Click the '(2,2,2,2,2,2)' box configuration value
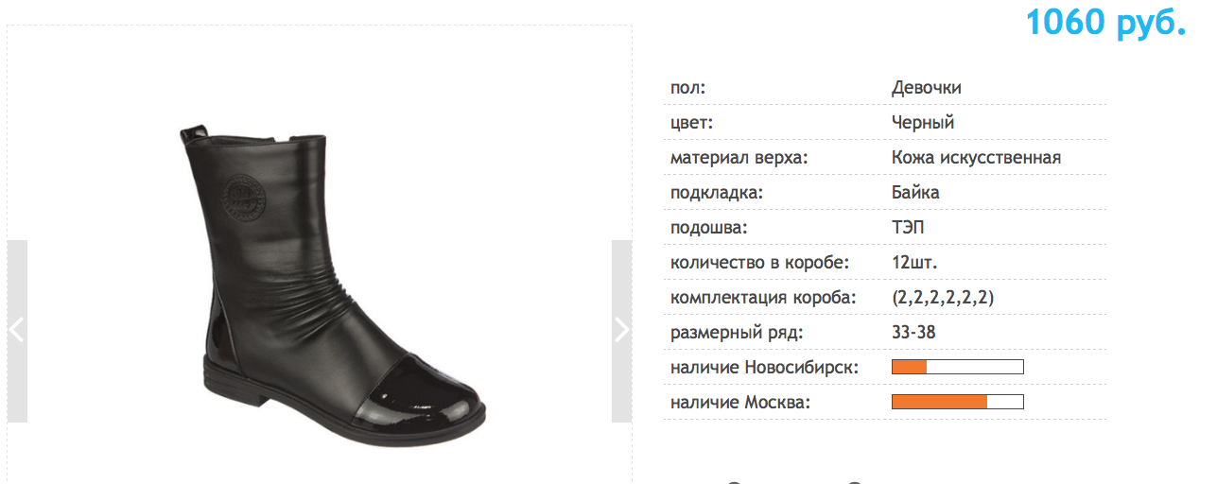Viewport: 1217px width, 484px height. (943, 298)
